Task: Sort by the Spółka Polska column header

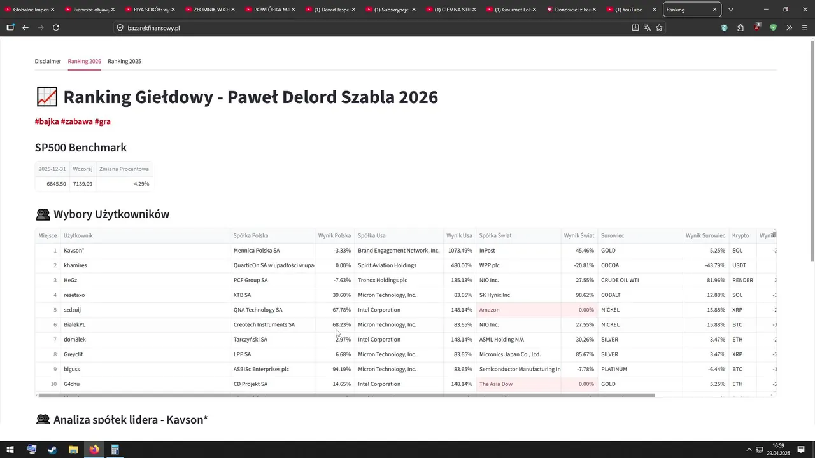Action: click(273, 235)
